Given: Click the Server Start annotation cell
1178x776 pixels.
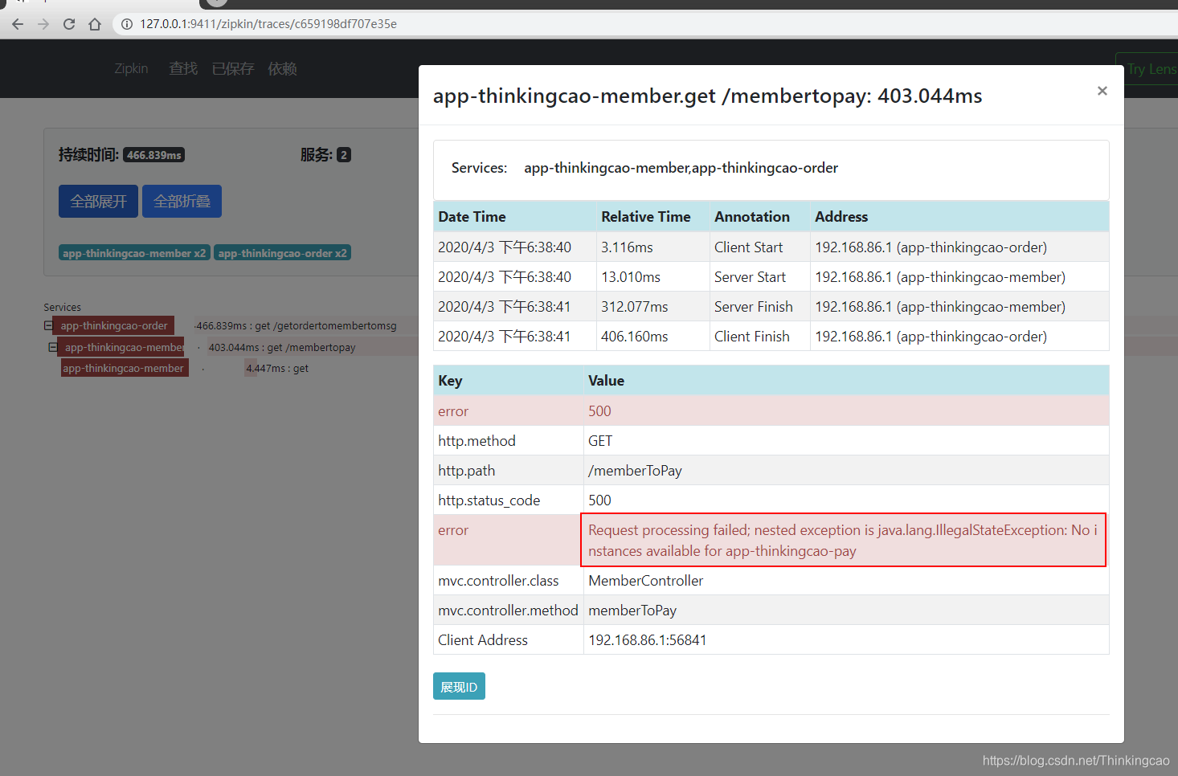Looking at the screenshot, I should (760, 277).
